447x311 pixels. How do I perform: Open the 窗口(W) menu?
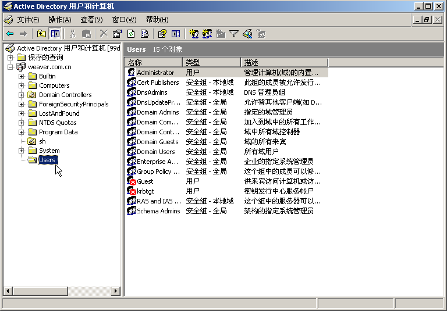[125, 20]
